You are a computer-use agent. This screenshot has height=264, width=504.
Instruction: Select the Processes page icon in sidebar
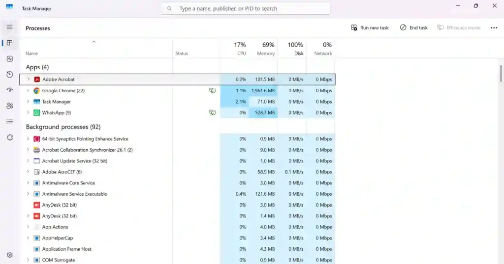pyautogui.click(x=10, y=43)
